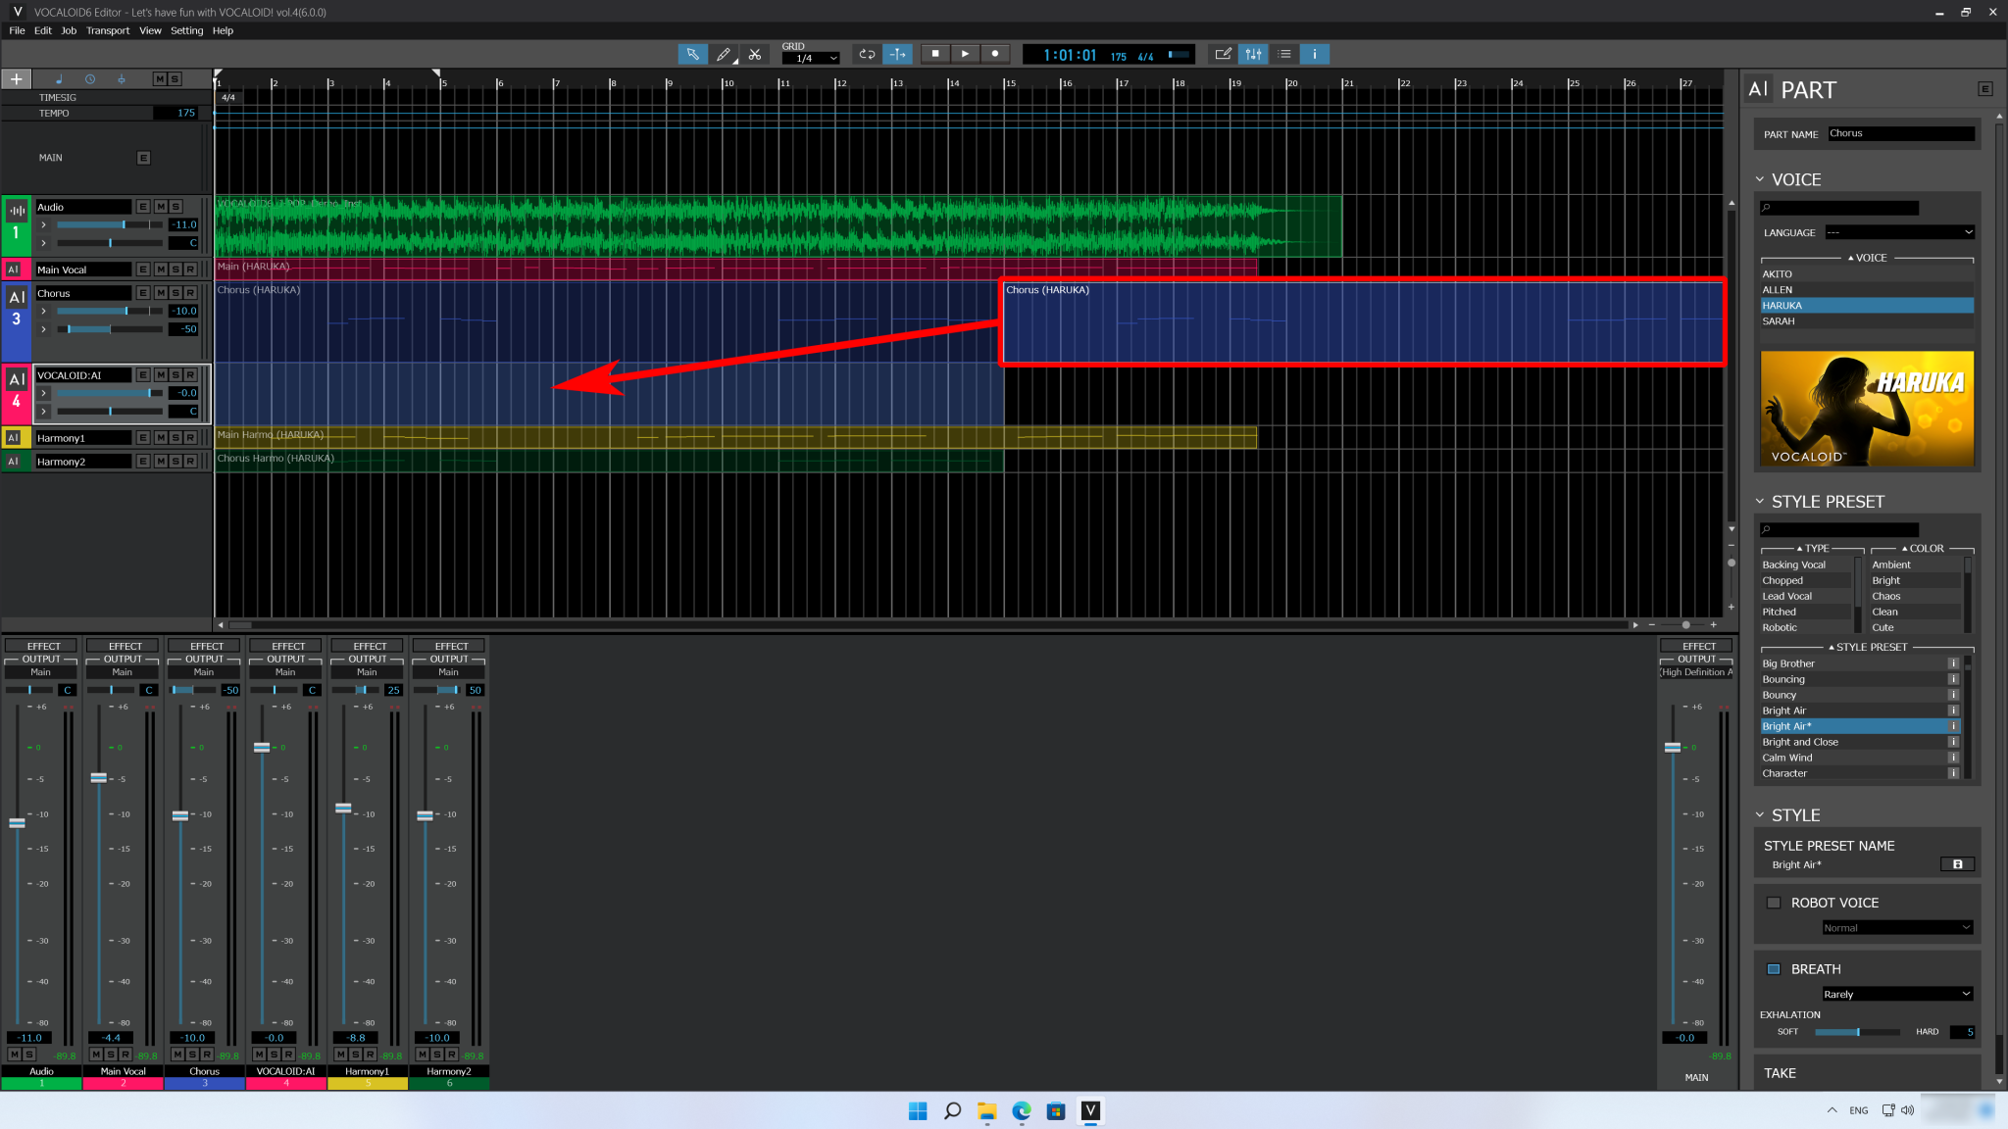Open the Transport menu
Screen dimensions: 2008x1129
(108, 30)
